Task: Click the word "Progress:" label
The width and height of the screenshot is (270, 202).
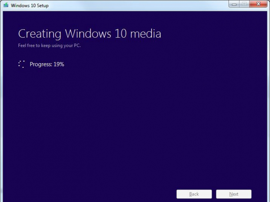Action: [41, 64]
